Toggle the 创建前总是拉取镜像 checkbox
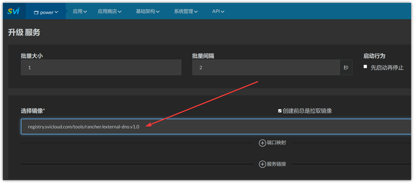The image size is (414, 183). click(x=280, y=111)
